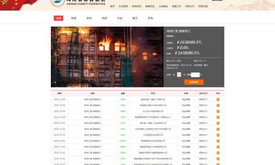The width and height of the screenshot is (275, 165).
Task: Open platform icon in（海南）实业有限公司 row
Action: click(x=218, y=123)
